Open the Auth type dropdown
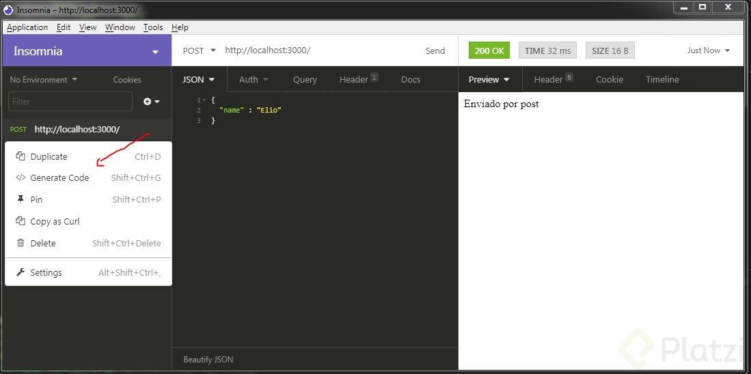The height and width of the screenshot is (374, 751). click(x=254, y=79)
